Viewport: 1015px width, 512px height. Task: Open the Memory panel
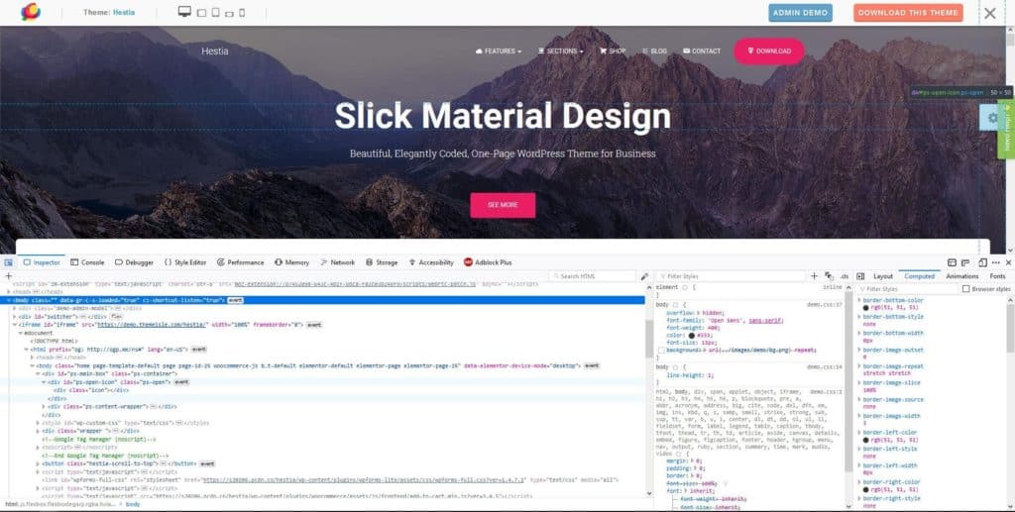(292, 262)
